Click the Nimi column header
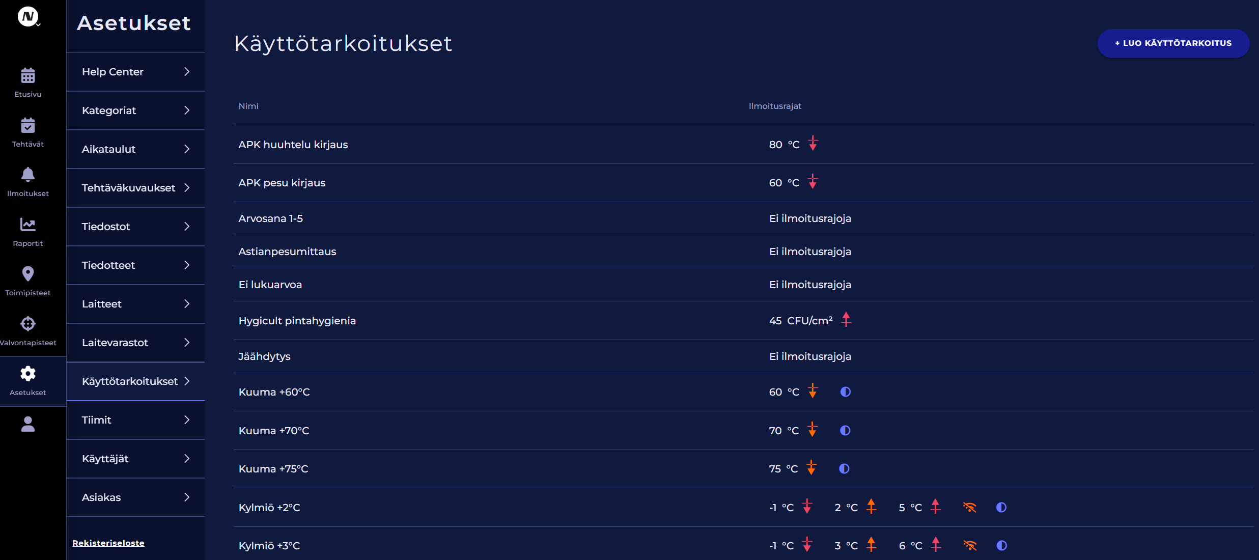The height and width of the screenshot is (560, 1259). pos(248,106)
